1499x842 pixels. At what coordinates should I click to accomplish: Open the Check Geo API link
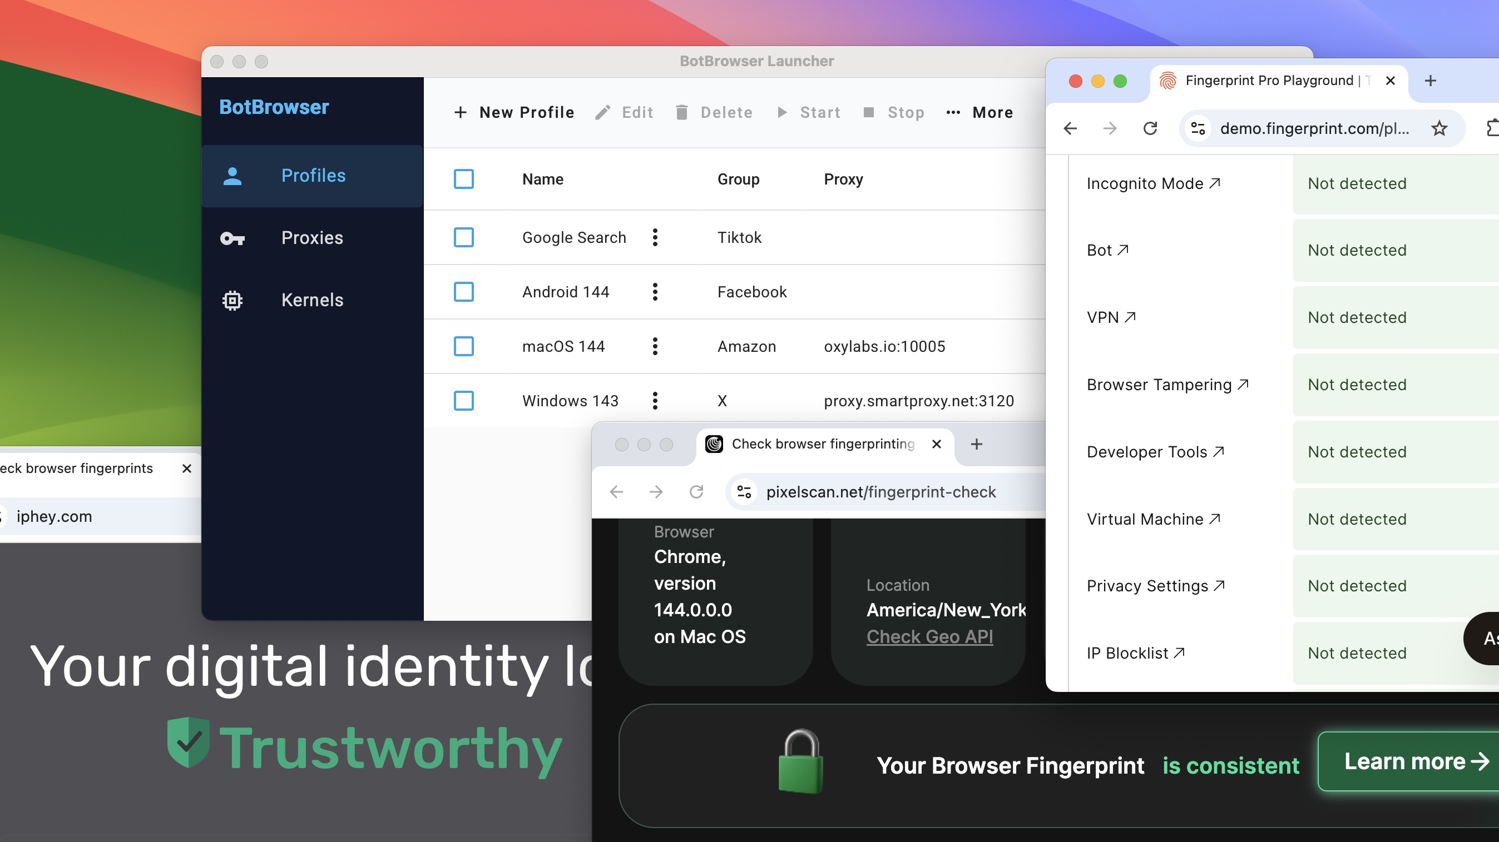pyautogui.click(x=929, y=637)
